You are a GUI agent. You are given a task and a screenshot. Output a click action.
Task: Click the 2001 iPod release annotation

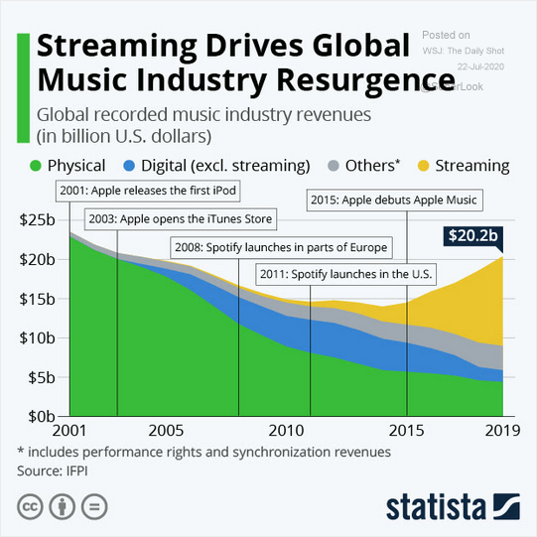(148, 191)
